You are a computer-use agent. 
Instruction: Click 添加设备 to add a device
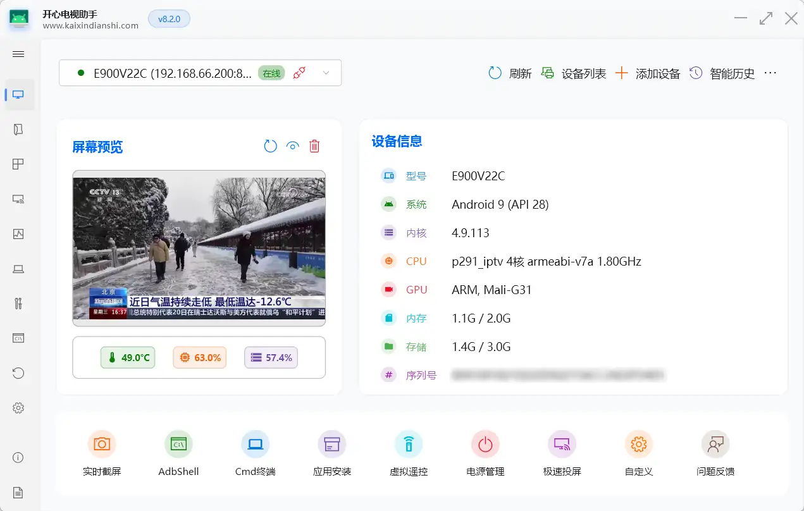648,73
